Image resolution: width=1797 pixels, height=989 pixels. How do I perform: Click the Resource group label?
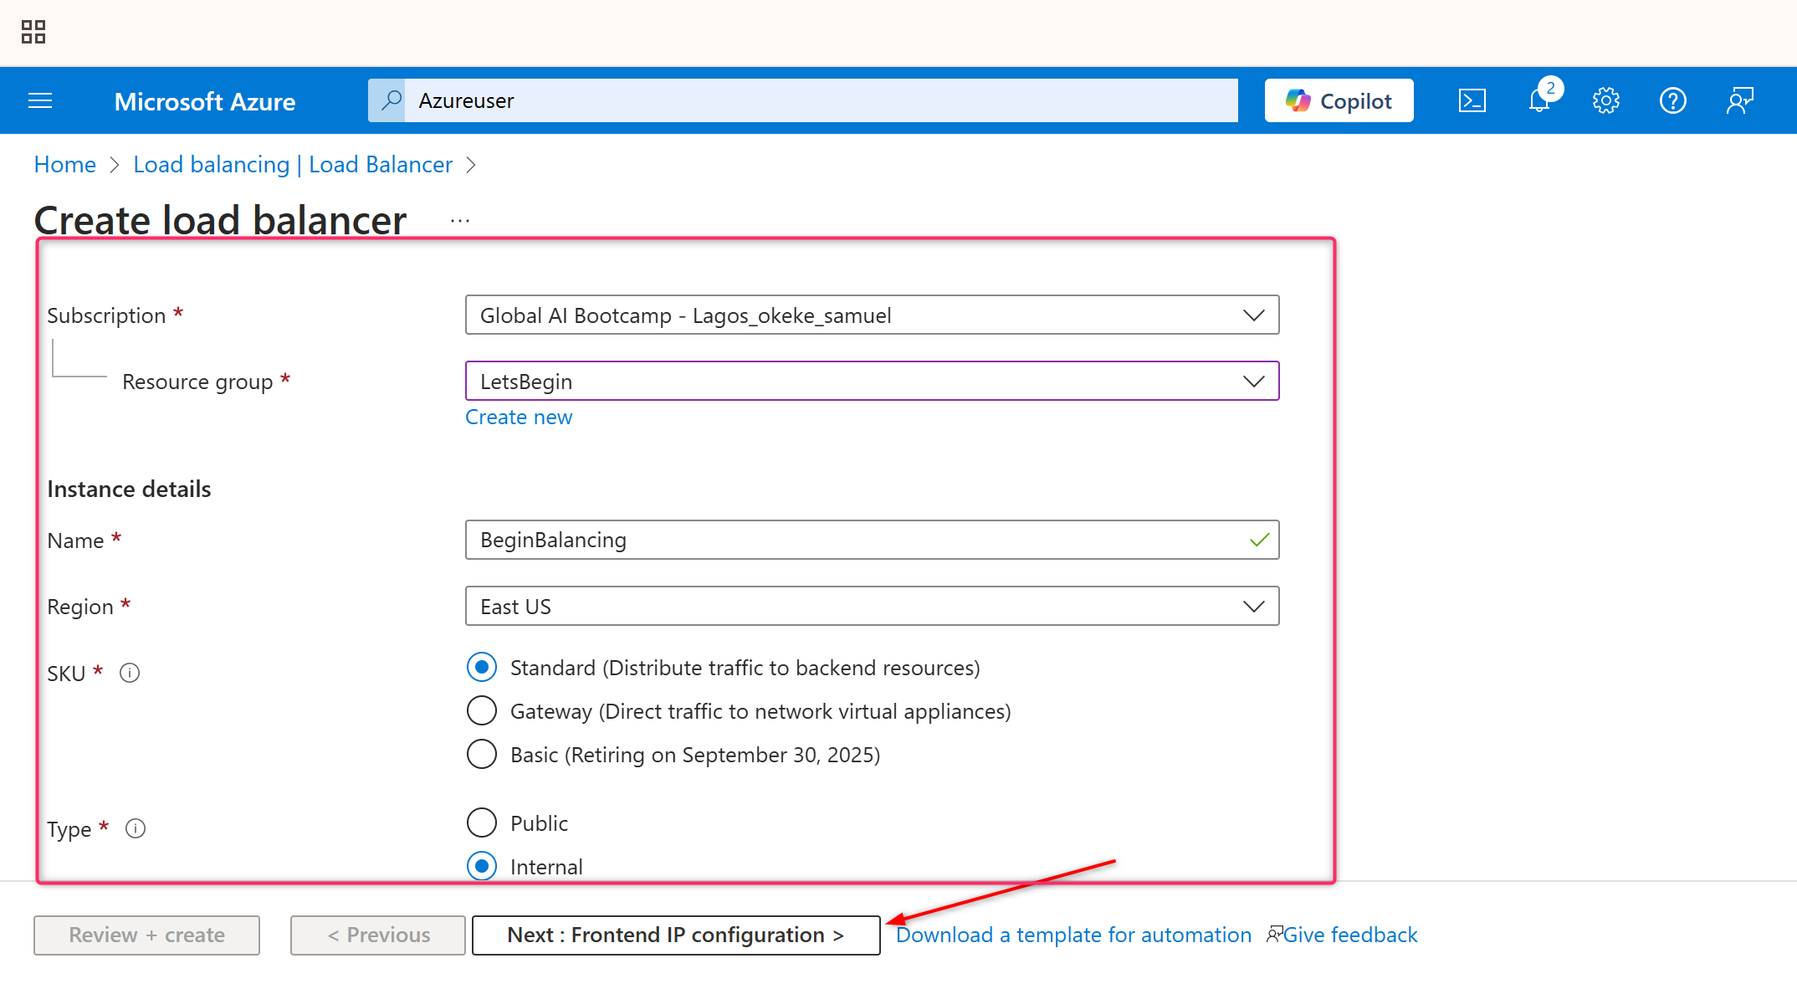[x=197, y=382]
